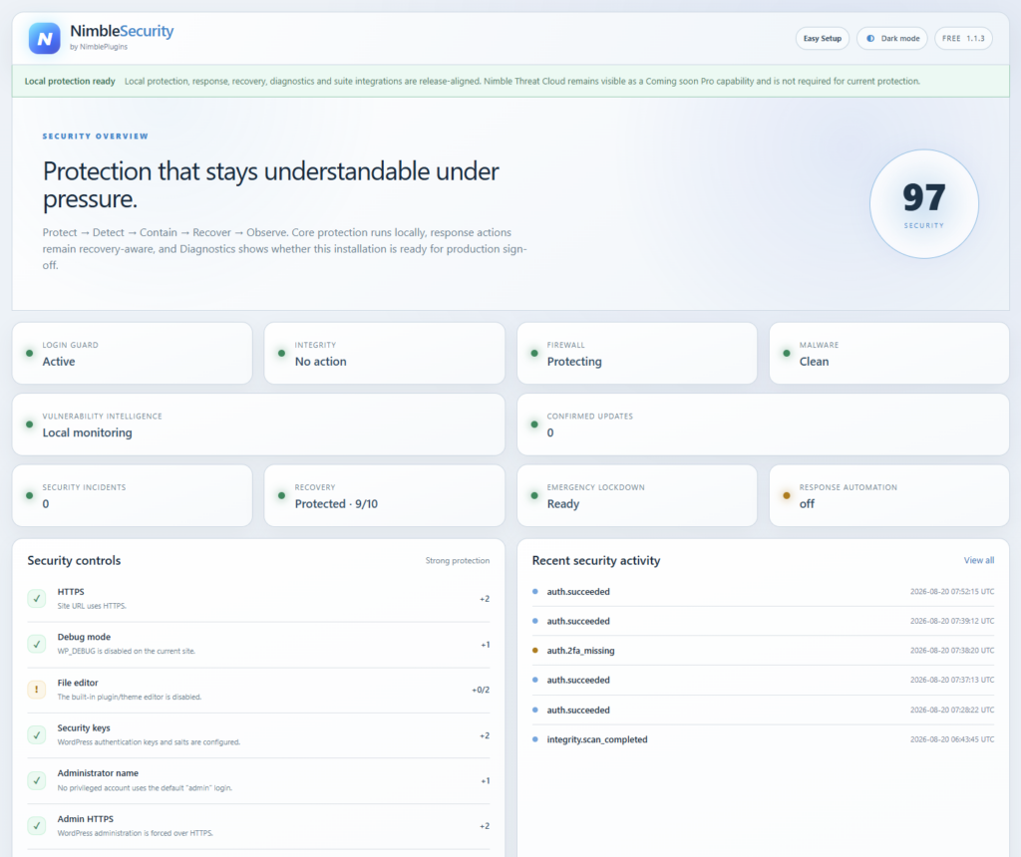Open auth.succeeded entry at 07:28:22 UTC
Screen dimensions: 1021x857
(763, 710)
